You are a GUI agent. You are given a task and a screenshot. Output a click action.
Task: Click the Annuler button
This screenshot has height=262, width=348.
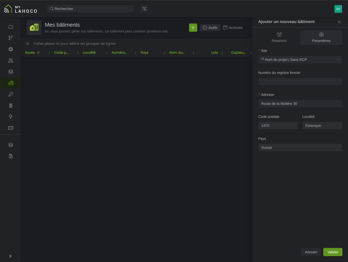[311, 252]
